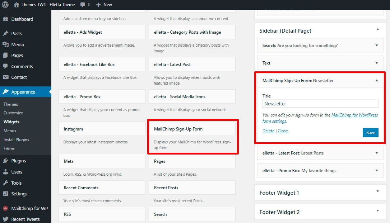Select the Search available widget

click(192, 214)
